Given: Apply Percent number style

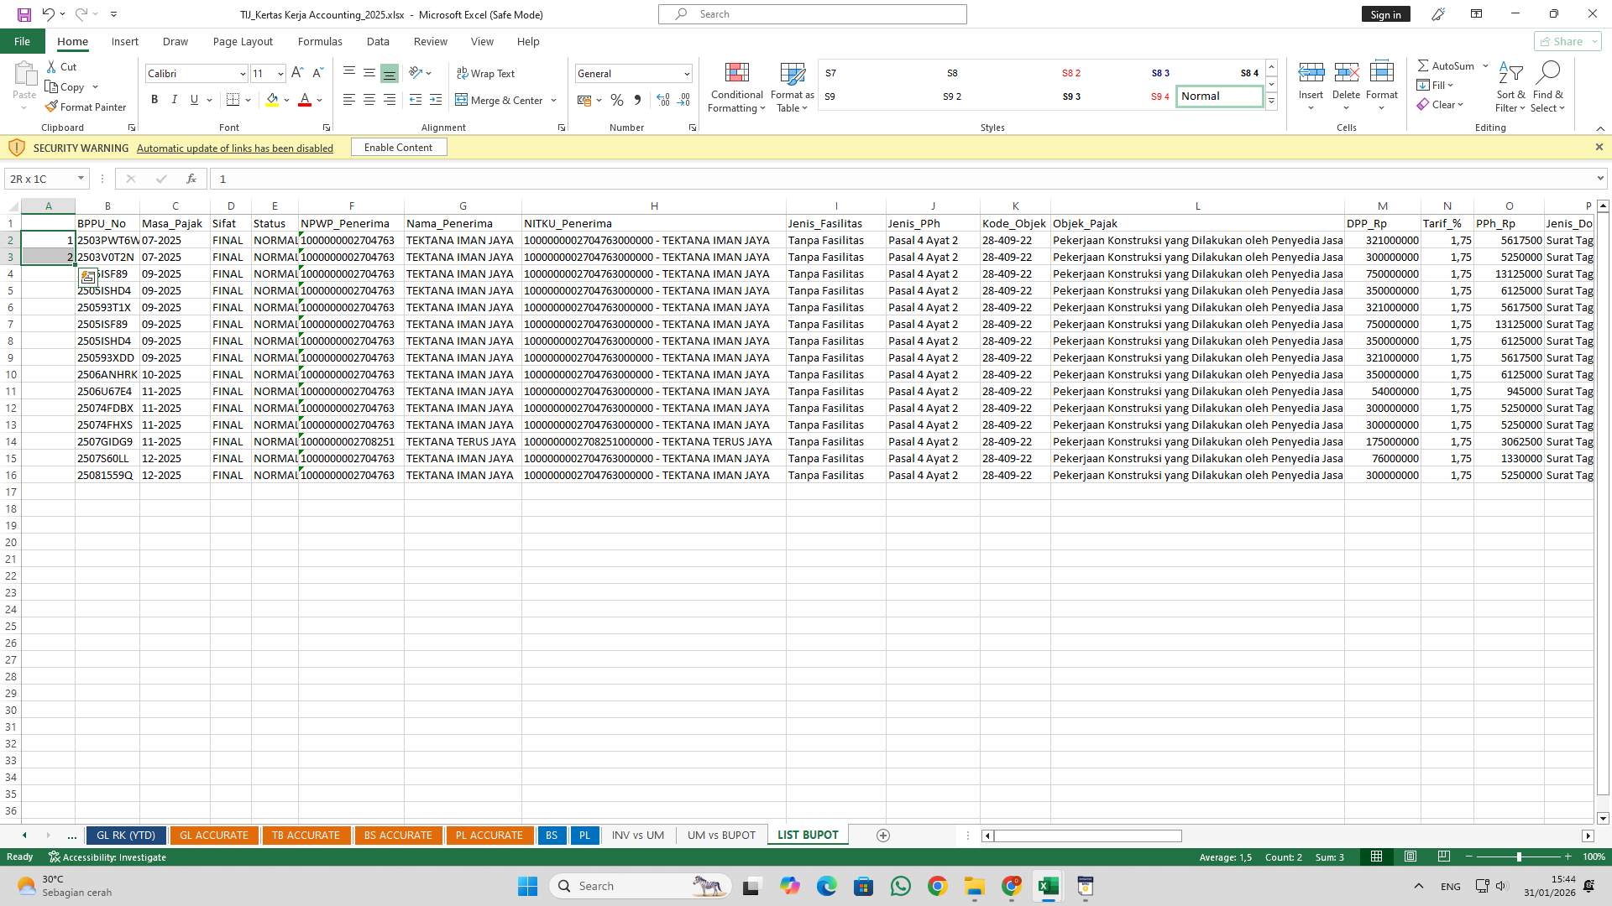Looking at the screenshot, I should coord(617,100).
